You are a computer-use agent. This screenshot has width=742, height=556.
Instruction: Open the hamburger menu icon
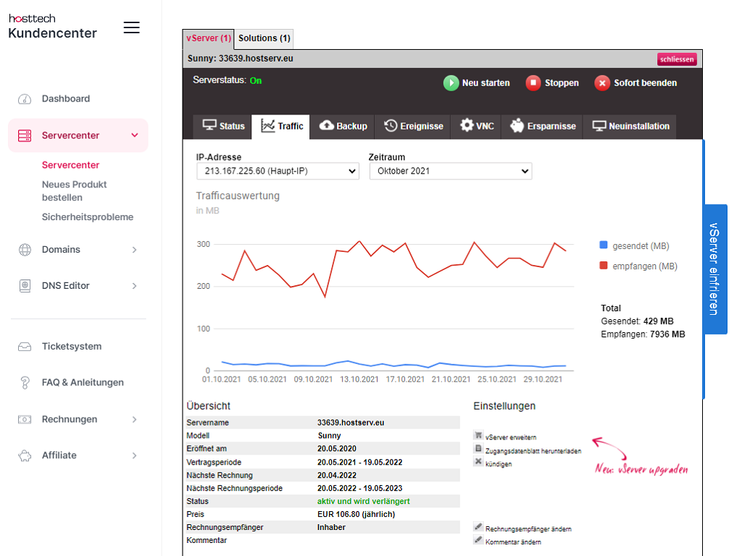(x=132, y=28)
